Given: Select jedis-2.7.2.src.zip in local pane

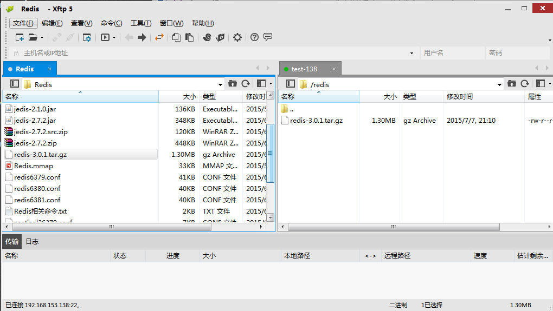Looking at the screenshot, I should [x=41, y=132].
